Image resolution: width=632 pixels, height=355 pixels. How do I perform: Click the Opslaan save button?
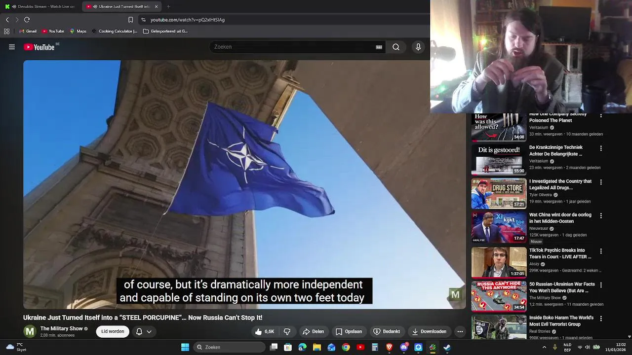tap(349, 331)
